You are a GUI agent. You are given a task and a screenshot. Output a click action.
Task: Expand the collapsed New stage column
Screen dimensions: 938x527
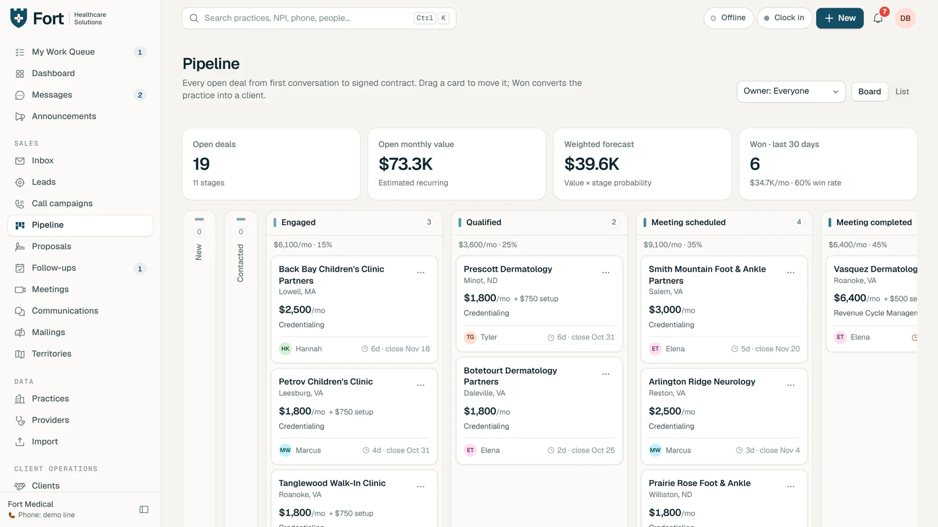tap(199, 369)
